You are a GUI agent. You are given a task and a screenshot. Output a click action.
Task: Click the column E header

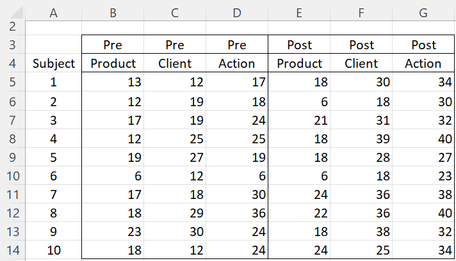click(300, 9)
